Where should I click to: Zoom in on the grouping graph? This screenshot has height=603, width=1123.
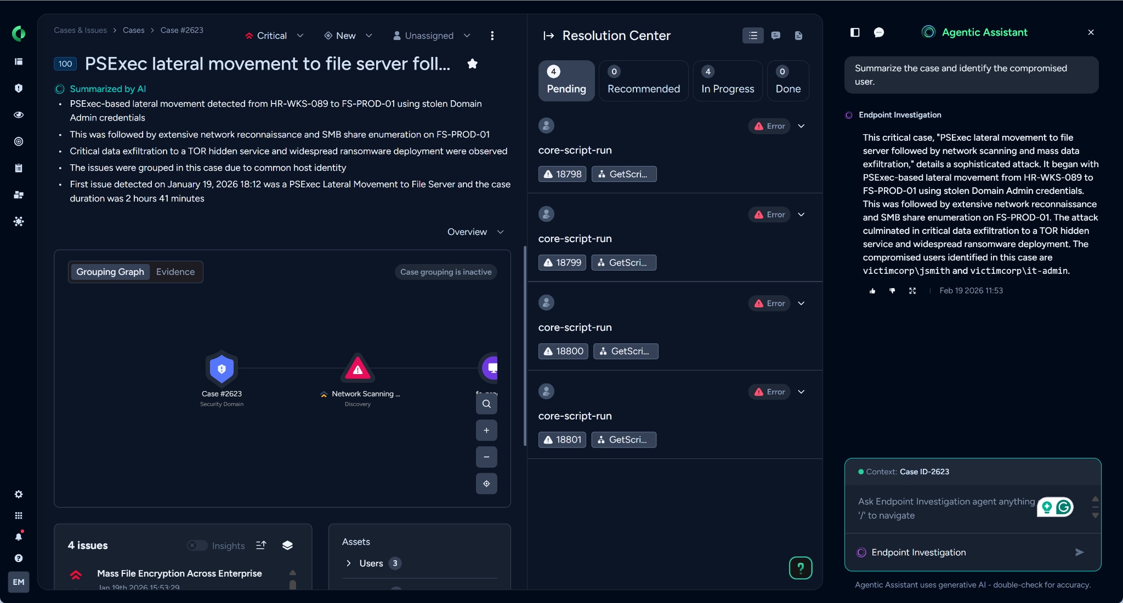[x=486, y=430]
